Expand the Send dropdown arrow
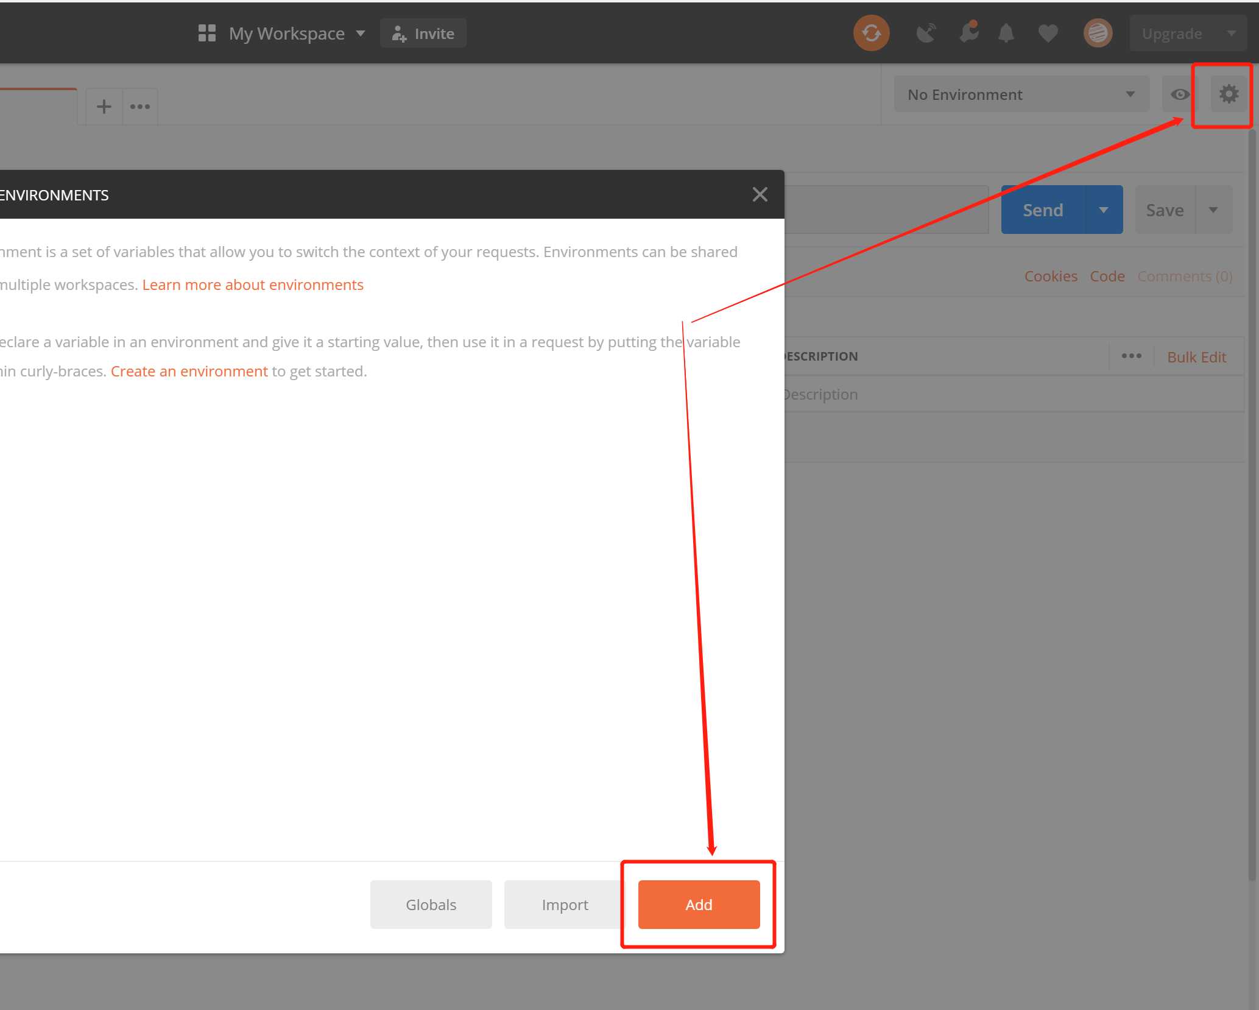The width and height of the screenshot is (1259, 1010). (1103, 210)
